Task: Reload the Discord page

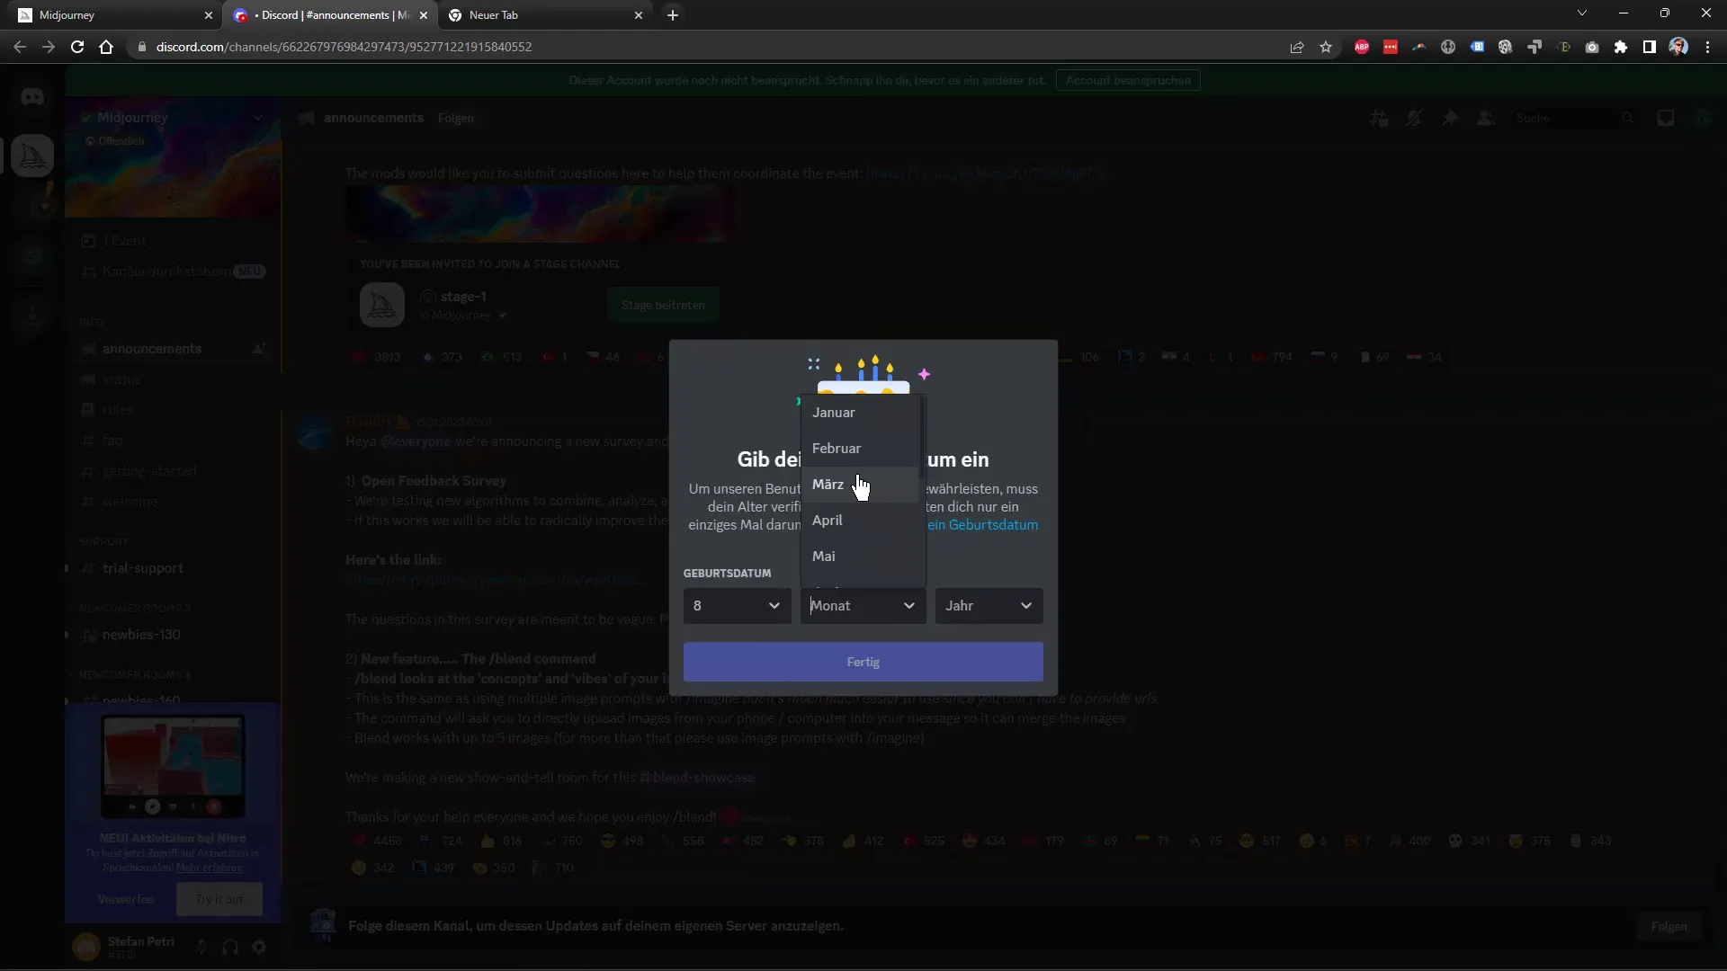Action: 77,47
